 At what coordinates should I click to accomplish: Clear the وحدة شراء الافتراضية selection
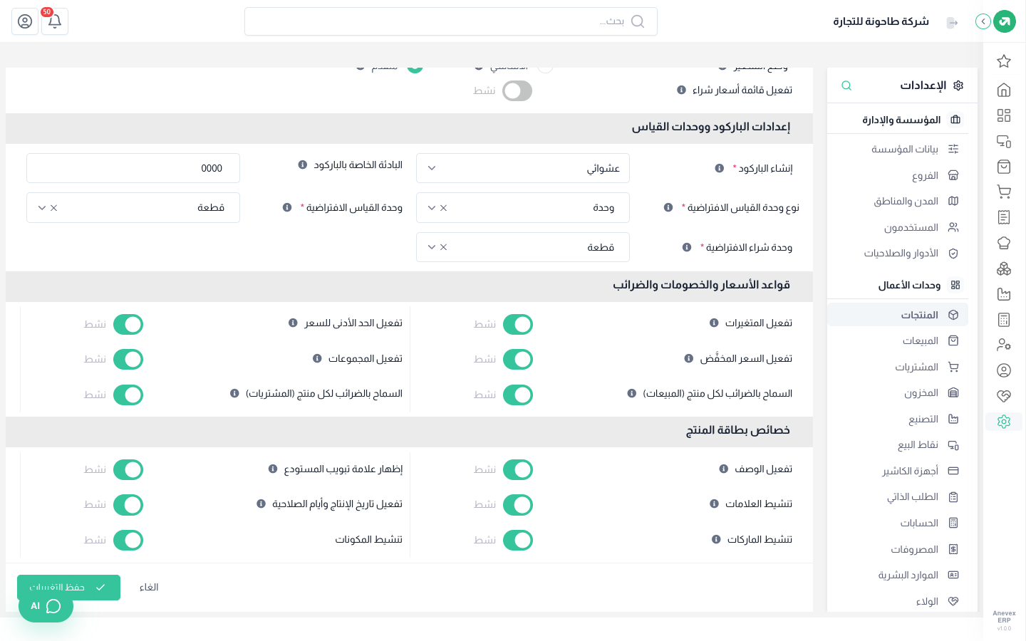coord(444,247)
